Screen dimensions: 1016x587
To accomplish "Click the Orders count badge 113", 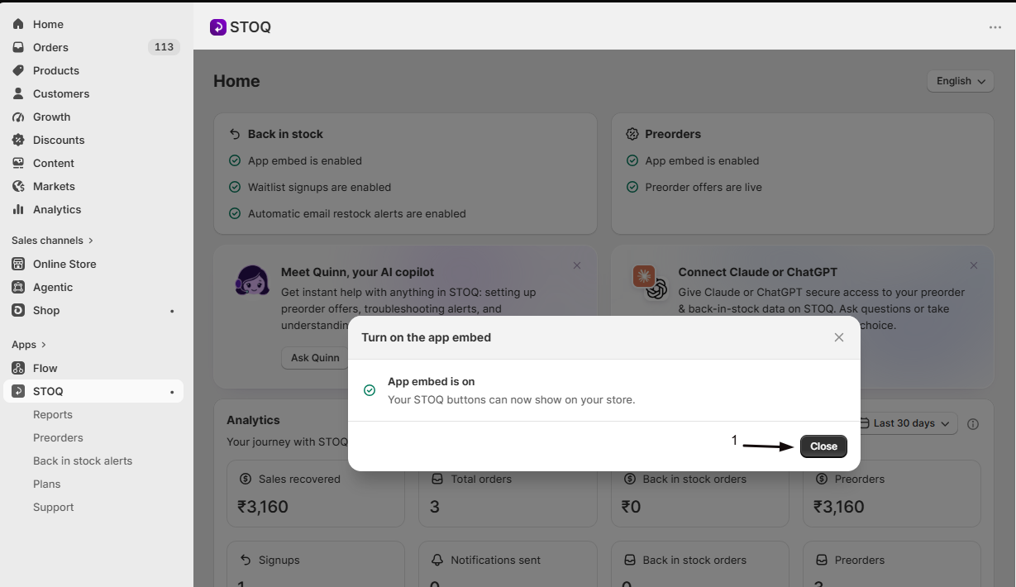I will (164, 47).
